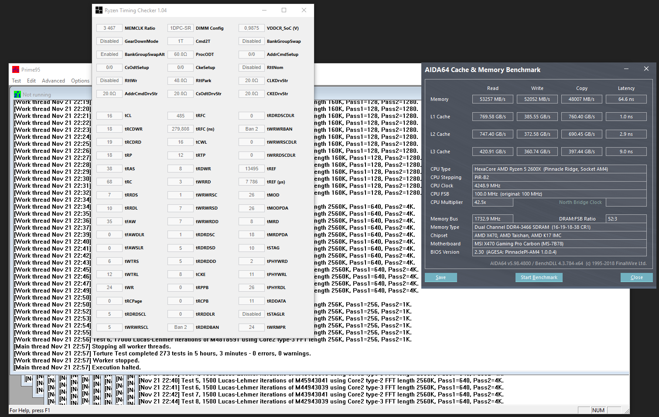Viewport: 659px width, 417px height.
Task: Select the RttPark value field
Action: 181,80
